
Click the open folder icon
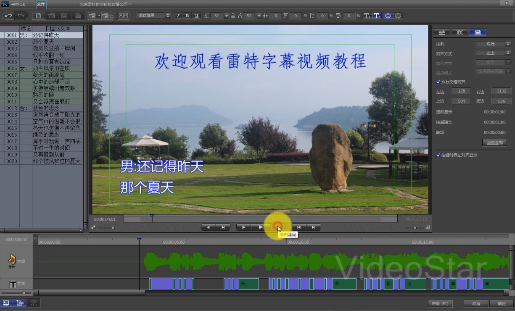coord(51,16)
